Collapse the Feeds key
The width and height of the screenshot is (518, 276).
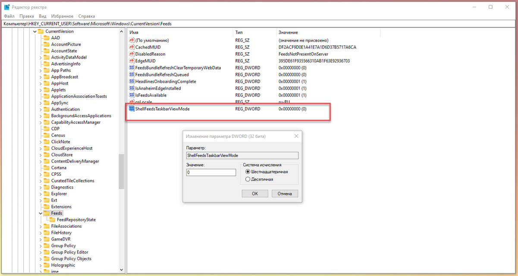pyautogui.click(x=41, y=213)
